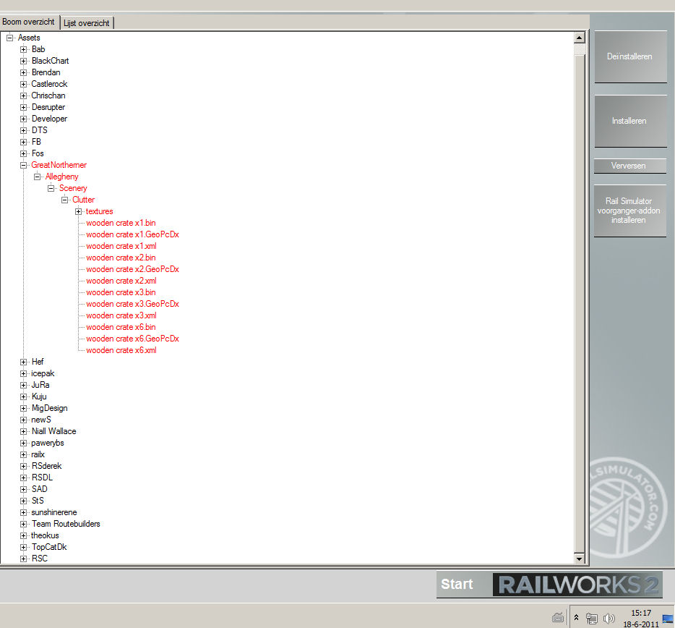The height and width of the screenshot is (628, 675).
Task: Expand the textures folder
Action: pyautogui.click(x=78, y=212)
